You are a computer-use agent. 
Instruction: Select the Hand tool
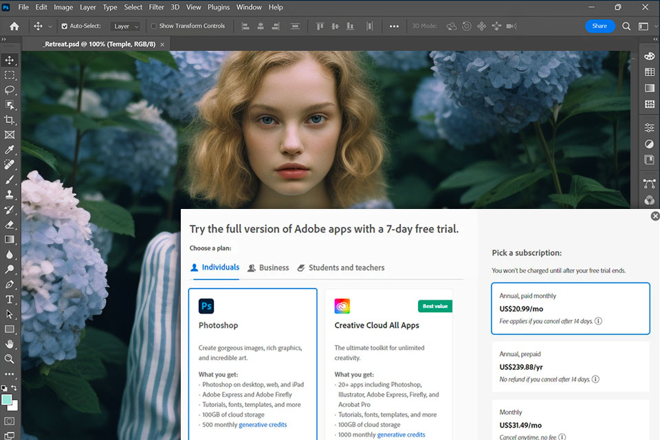[x=9, y=344]
